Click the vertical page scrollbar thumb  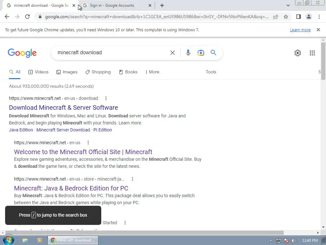(323, 61)
